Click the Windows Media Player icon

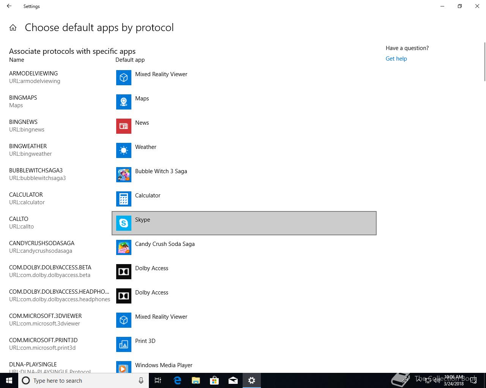pyautogui.click(x=124, y=367)
